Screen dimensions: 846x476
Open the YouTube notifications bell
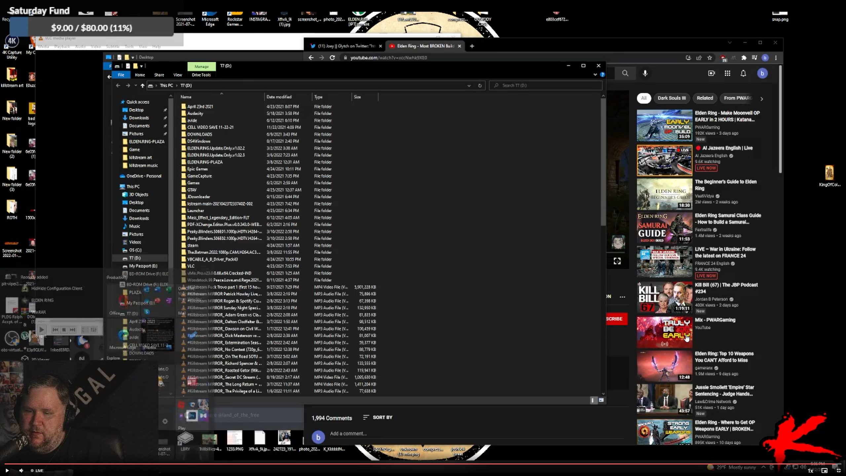point(743,73)
